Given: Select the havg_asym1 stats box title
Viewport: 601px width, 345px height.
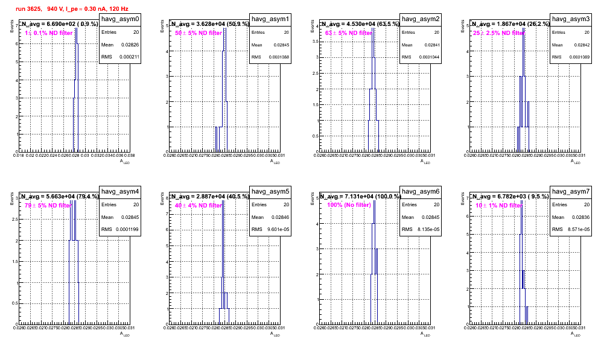Looking at the screenshot, I should 270,19.
